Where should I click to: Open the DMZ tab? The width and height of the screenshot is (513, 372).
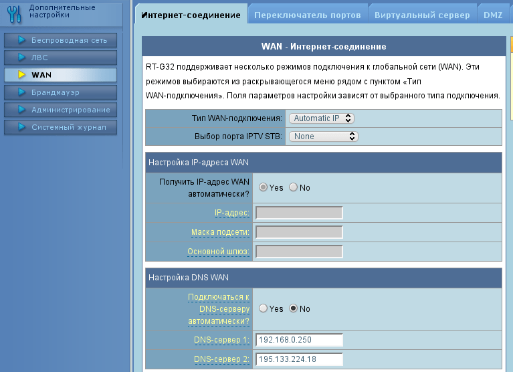coord(493,15)
